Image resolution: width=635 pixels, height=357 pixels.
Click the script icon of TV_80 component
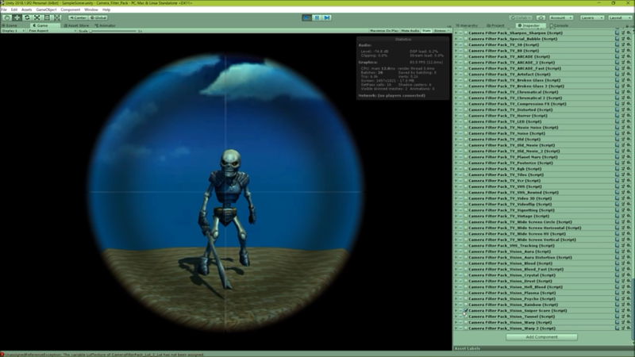[x=460, y=51]
